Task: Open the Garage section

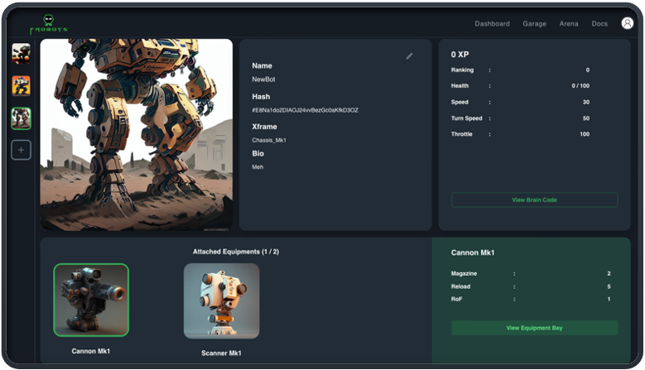Action: (534, 24)
